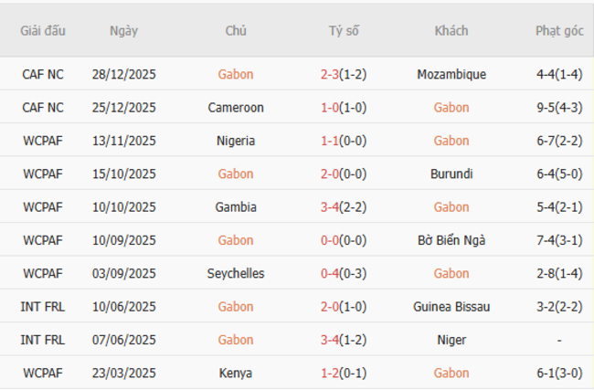Click Gabon in the 15/10/2025 row
Image resolution: width=594 pixels, height=390 pixels.
point(236,174)
